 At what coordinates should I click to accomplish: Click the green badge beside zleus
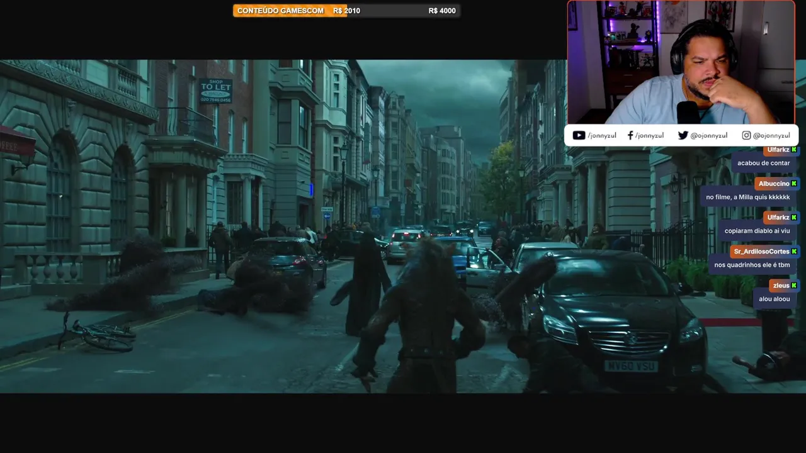pyautogui.click(x=794, y=286)
